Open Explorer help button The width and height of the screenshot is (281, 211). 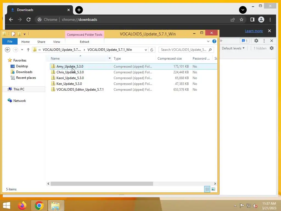click(x=214, y=41)
